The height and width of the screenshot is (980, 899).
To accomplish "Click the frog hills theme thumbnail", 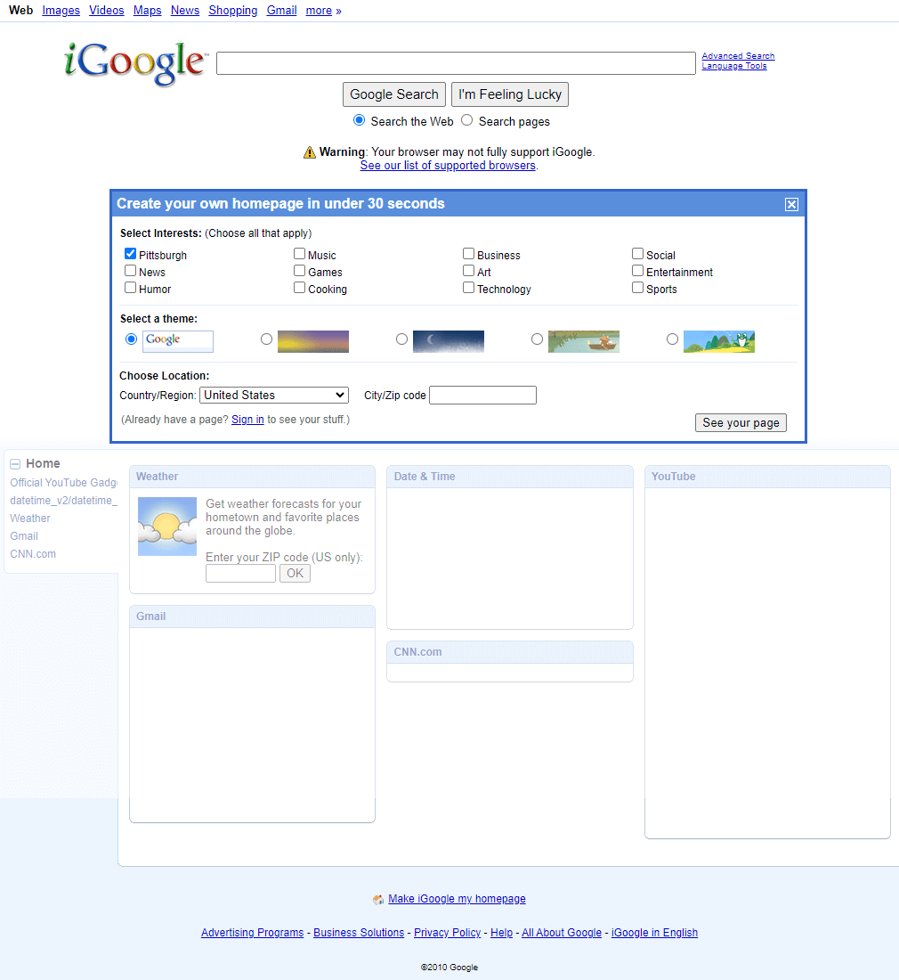I will (x=719, y=341).
